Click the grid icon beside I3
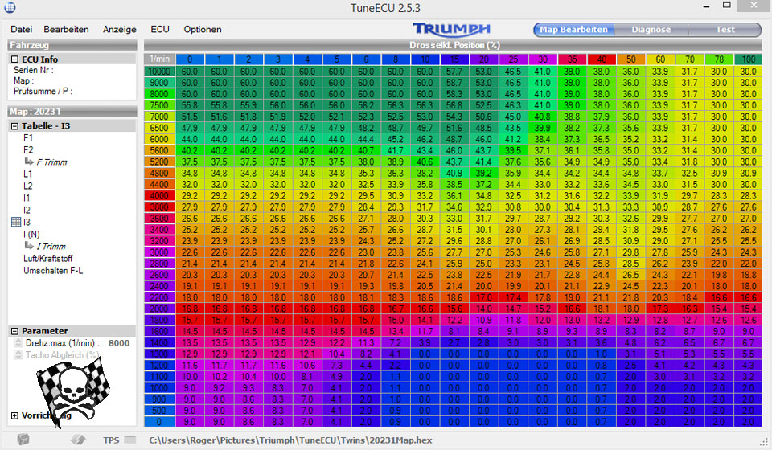The width and height of the screenshot is (772, 450). [x=15, y=222]
